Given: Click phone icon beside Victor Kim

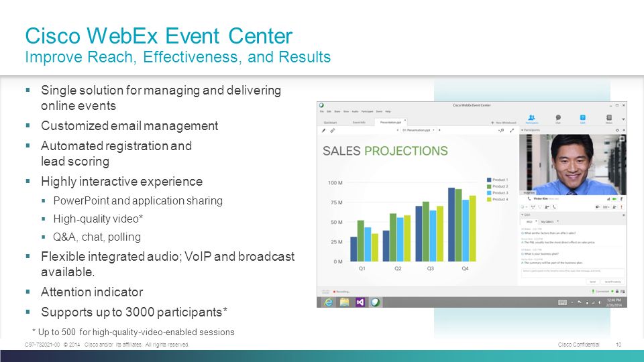Looking at the screenshot, I should (529, 198).
